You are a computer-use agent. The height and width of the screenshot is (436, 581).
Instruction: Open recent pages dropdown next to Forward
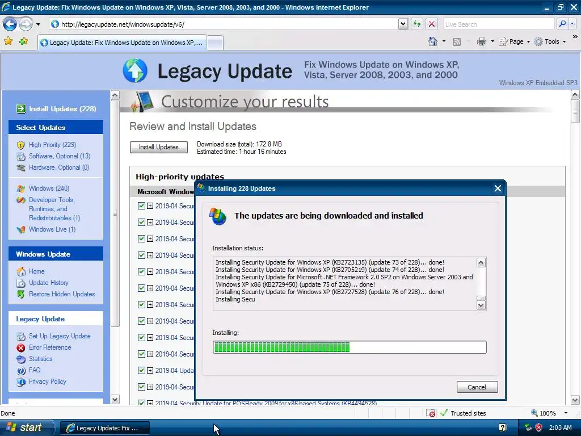coord(38,24)
